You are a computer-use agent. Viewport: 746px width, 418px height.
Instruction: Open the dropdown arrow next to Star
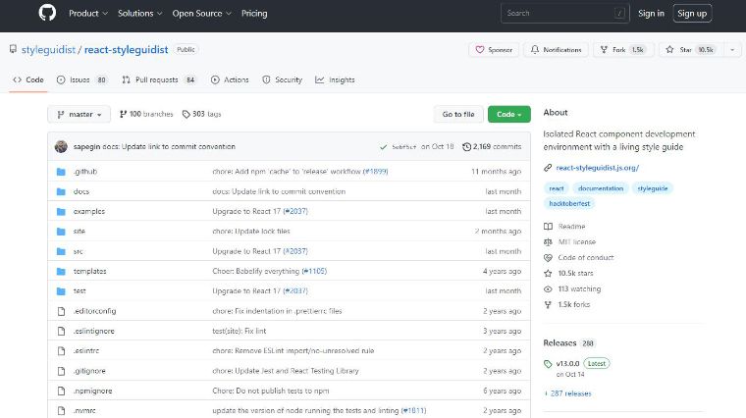732,49
